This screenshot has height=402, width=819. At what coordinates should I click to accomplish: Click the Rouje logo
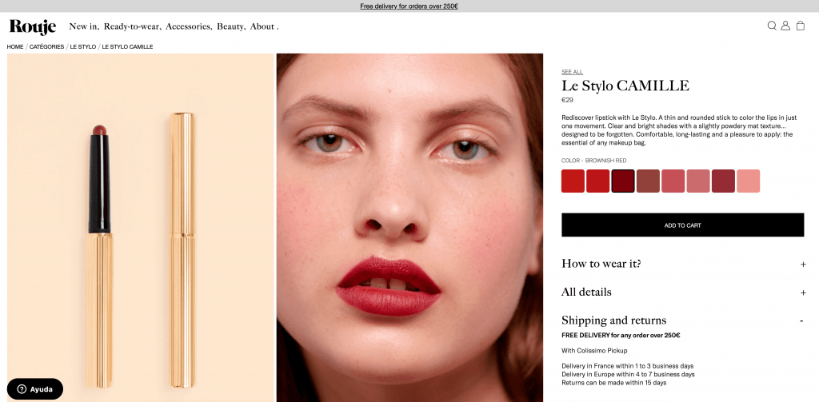pyautogui.click(x=32, y=26)
